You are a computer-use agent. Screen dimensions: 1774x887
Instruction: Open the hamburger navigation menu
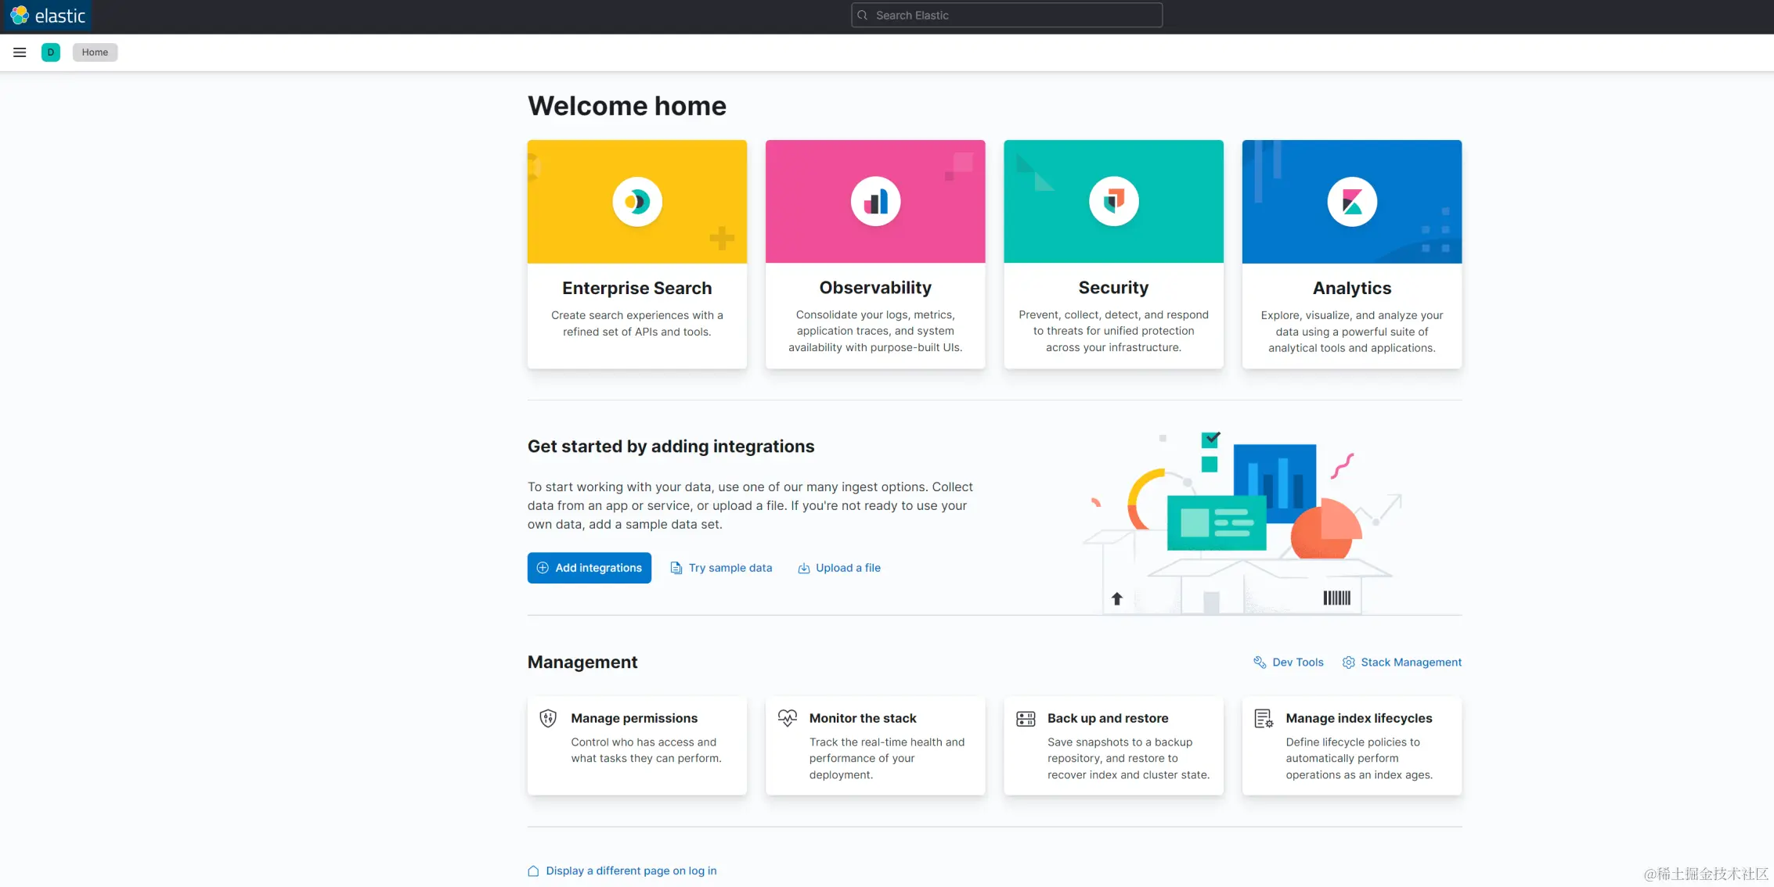pos(20,52)
